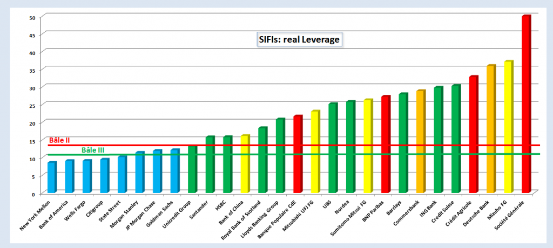Select the Wells Fargo axis label
The height and width of the screenshot is (248, 553).
[x=75, y=212]
